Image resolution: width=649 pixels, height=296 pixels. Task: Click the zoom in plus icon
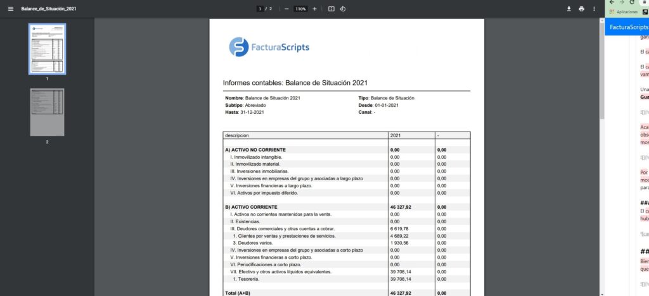[x=314, y=9]
